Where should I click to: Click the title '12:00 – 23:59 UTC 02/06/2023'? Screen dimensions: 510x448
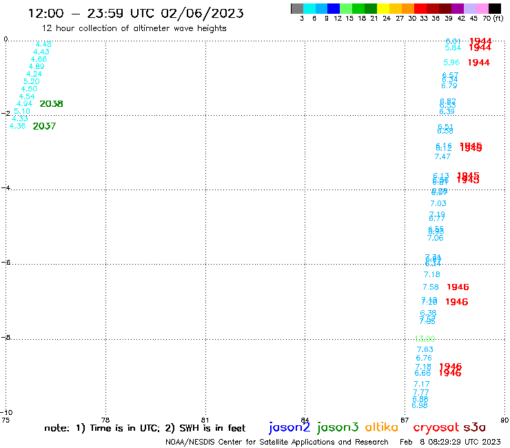136,13
